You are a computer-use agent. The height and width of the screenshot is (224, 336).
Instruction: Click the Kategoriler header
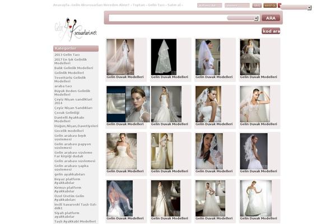coord(76,49)
